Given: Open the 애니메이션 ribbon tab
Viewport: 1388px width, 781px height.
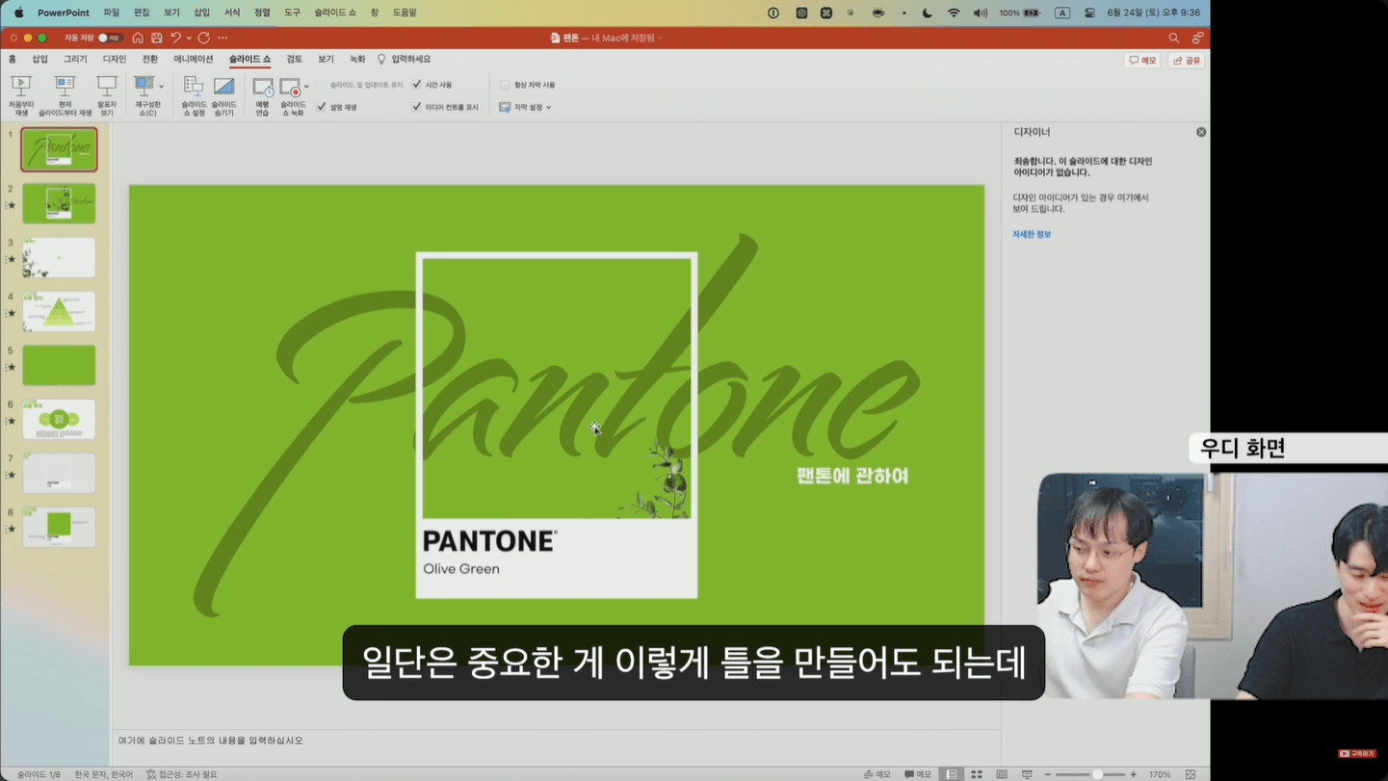Looking at the screenshot, I should coord(194,60).
